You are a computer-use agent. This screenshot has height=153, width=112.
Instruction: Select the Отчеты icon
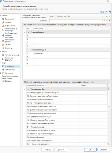point(3,45)
